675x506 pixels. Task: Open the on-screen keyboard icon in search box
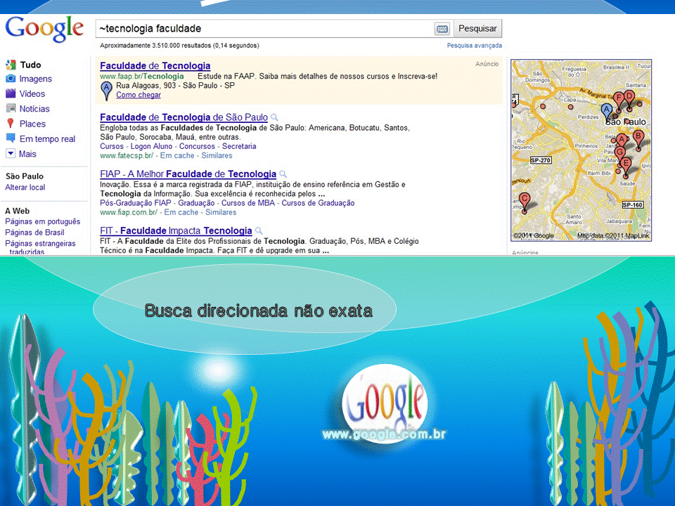442,30
